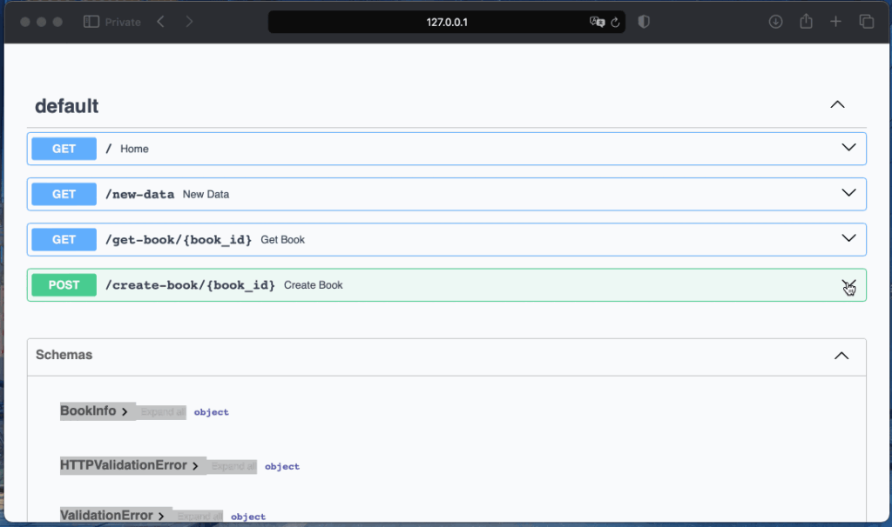Image resolution: width=892 pixels, height=527 pixels.
Task: Click the 127.0.0.1 address bar
Action: pos(447,22)
